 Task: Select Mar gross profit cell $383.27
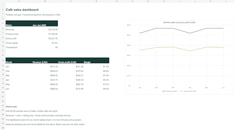coord(79,75)
